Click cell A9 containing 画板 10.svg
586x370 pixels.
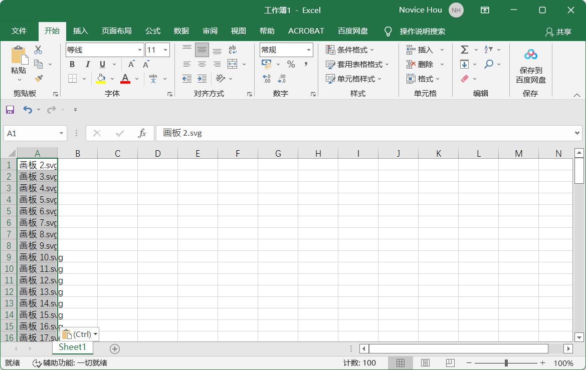point(38,257)
